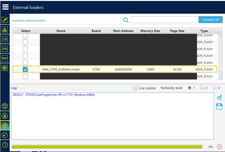The image size is (225, 152).
Task: Click the Available external loaders label
Action: pyautogui.click(x=29, y=21)
